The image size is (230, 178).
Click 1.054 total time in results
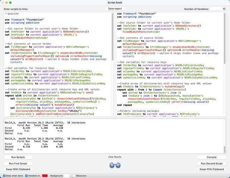(44, 147)
